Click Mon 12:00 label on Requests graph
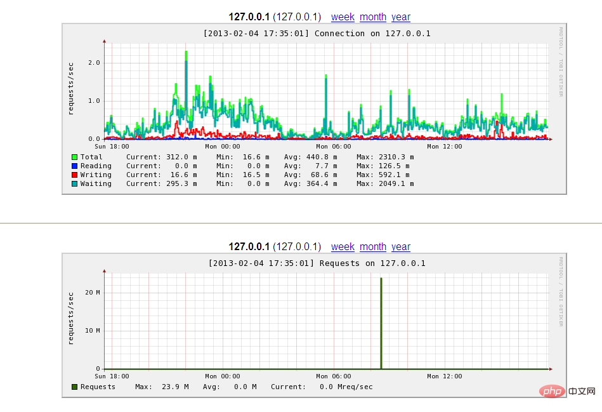 445,376
